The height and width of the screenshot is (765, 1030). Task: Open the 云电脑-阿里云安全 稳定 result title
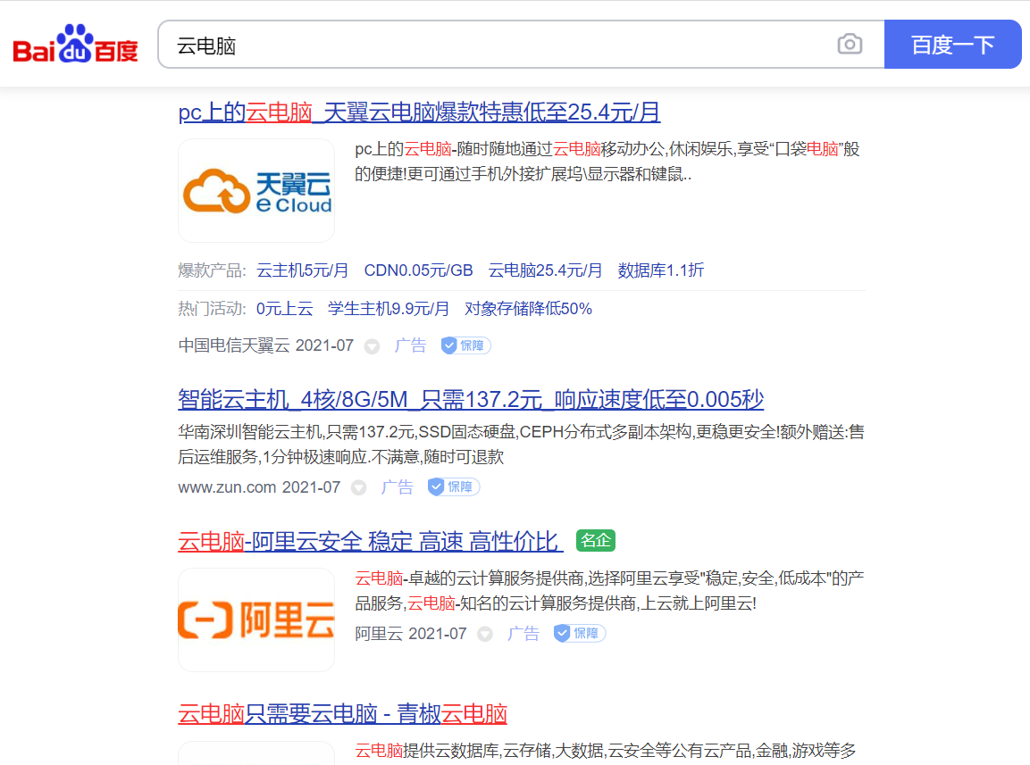pos(371,542)
